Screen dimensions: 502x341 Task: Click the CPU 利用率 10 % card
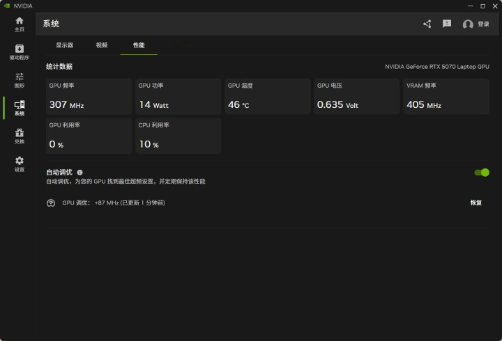pyautogui.click(x=178, y=136)
